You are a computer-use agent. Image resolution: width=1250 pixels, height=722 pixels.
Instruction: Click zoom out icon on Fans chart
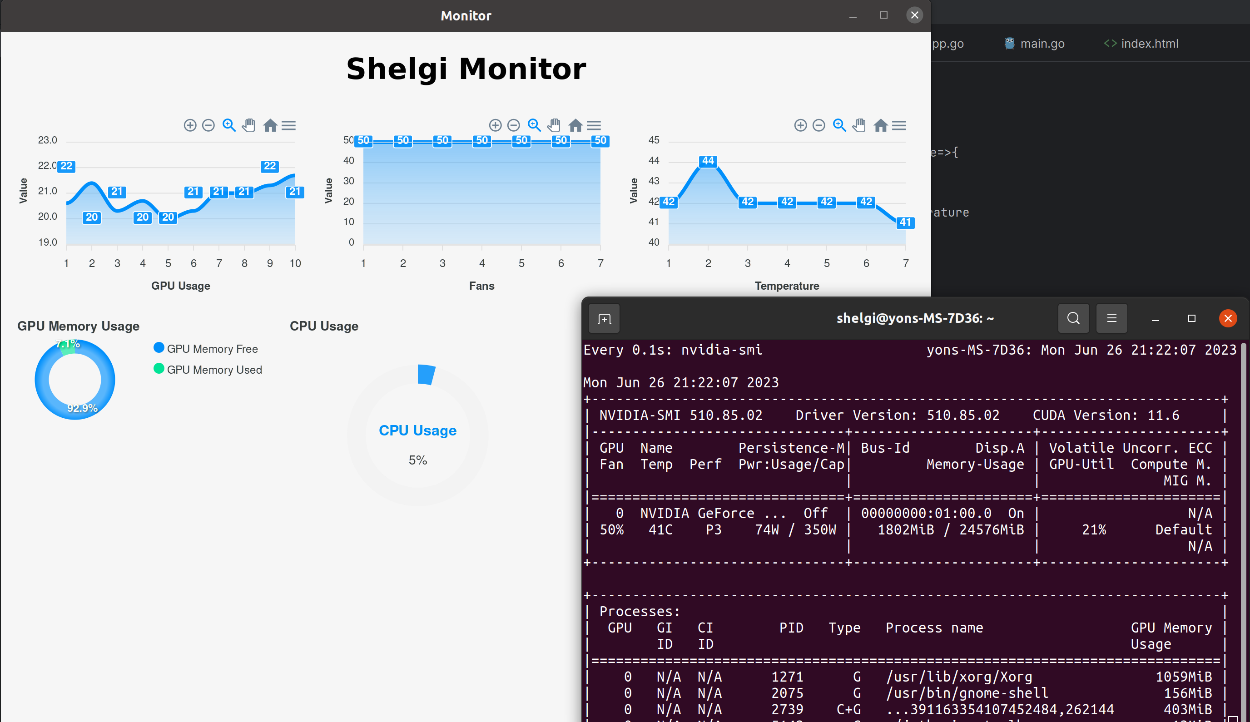coord(514,125)
